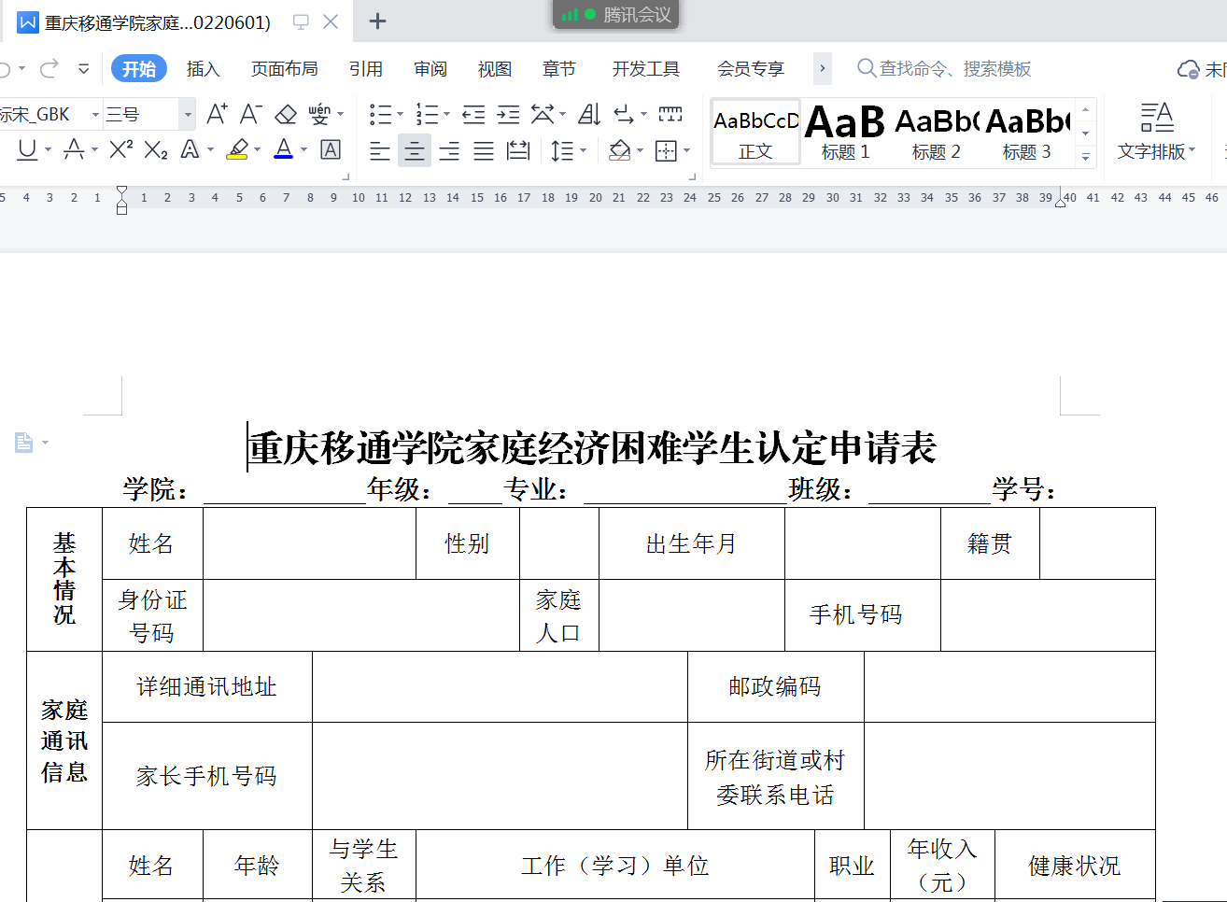Expand the line spacing dropdown arrow

(584, 150)
